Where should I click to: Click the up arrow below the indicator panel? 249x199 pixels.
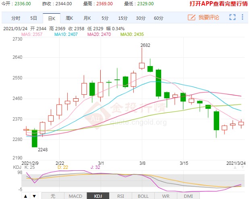click(25, 196)
